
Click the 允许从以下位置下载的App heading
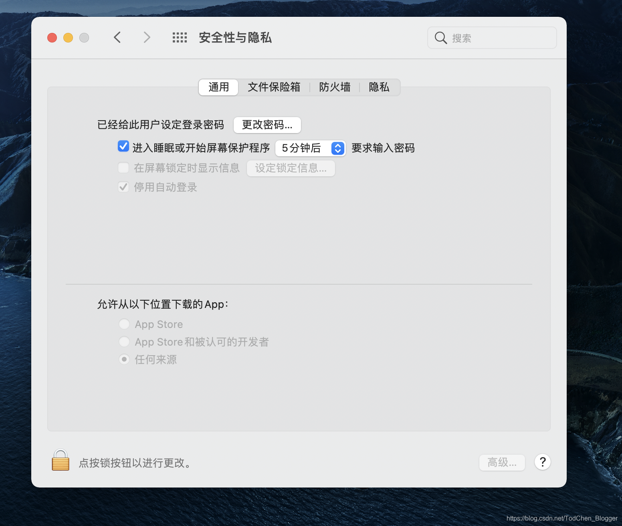point(163,304)
